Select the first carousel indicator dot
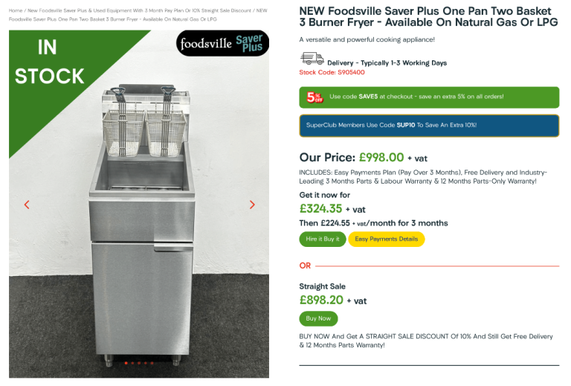The height and width of the screenshot is (386, 571). pos(126,363)
